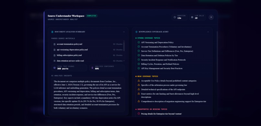Click the Weak Coverage Topics heading
Viewport: 261px width, 126px height.
148,77
